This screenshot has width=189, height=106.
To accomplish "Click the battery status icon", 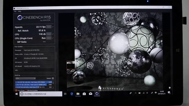I will (140, 93).
